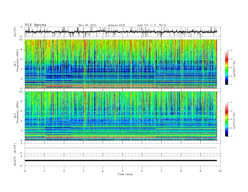The height and width of the screenshot is (192, 248).
Task: Click the "ch.1(V)" axis label
Action: (x=15, y=32)
